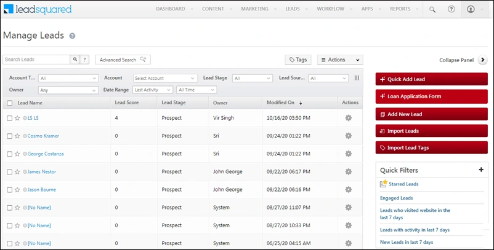Viewport: 494px width, 250px height.
Task: Click the Collapse Panel arrow icon
Action: 483,60
